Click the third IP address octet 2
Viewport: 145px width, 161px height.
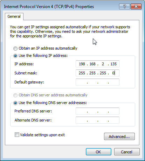[x=103, y=64]
